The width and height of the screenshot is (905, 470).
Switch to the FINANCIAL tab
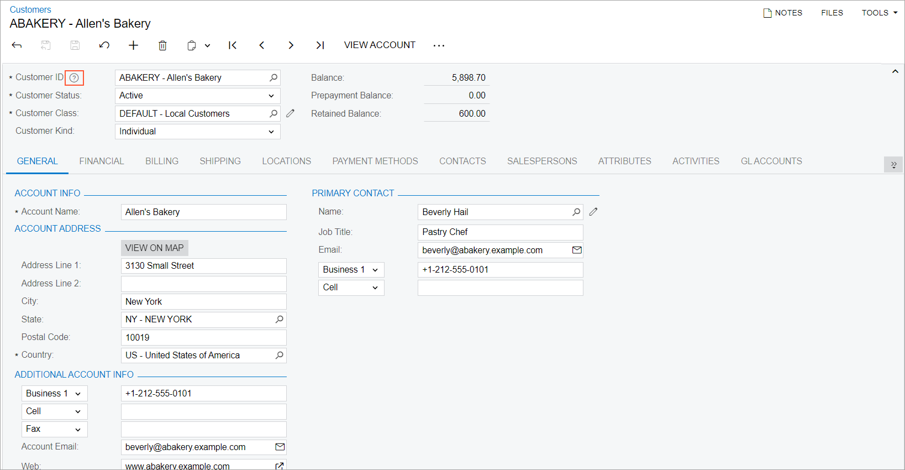102,161
